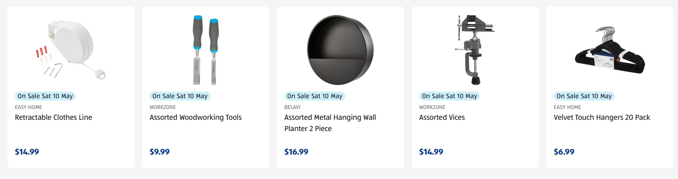Select the $9.99 price on woodworking tools

pyautogui.click(x=160, y=152)
